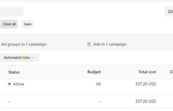Open the Automated rules dropdown
This screenshot has width=173, height=111.
[19, 58]
